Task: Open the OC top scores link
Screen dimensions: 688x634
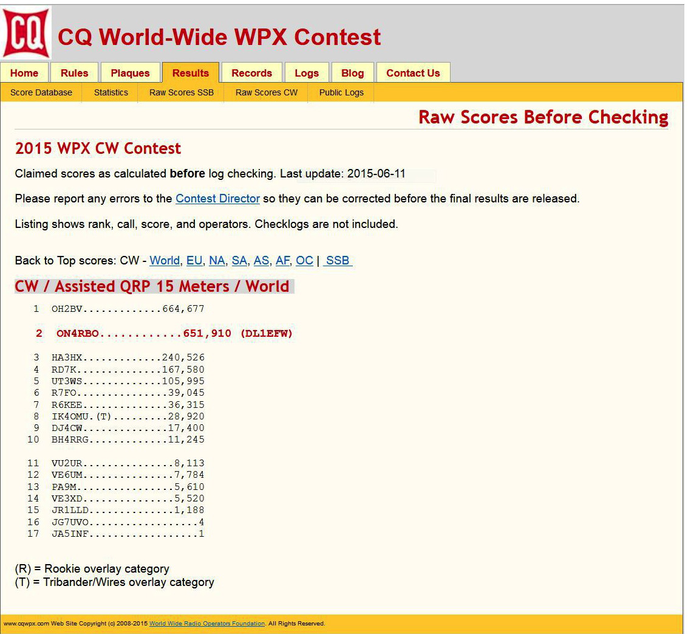Action: [304, 261]
